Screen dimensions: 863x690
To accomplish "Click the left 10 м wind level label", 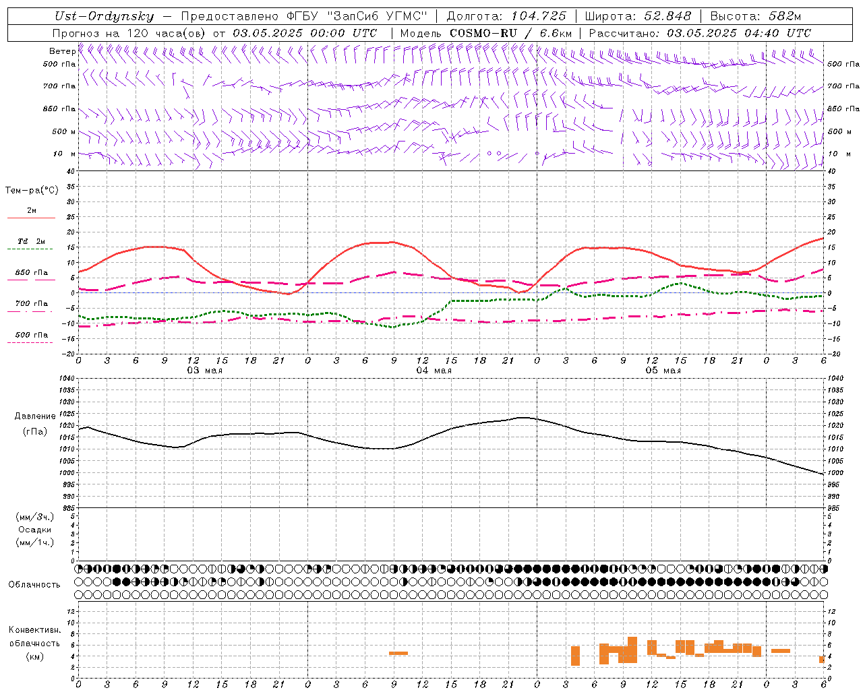I will coord(65,154).
